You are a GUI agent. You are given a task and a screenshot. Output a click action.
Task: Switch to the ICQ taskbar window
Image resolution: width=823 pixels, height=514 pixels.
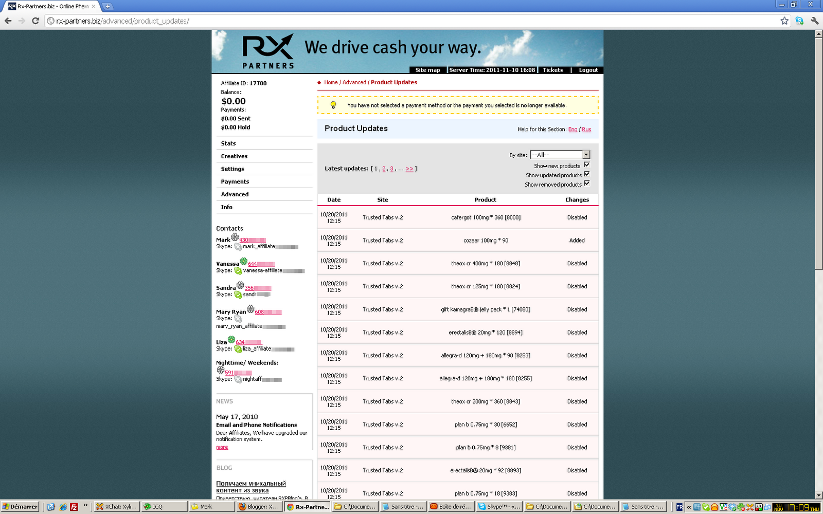click(x=164, y=507)
